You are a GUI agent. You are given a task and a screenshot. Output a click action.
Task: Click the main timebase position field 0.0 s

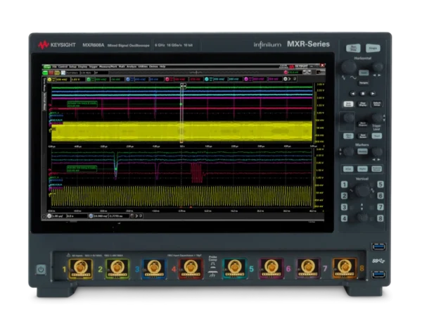[x=77, y=216]
